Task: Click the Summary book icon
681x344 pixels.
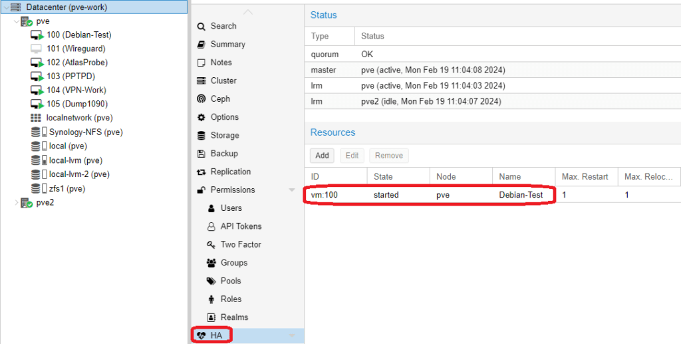Action: click(x=201, y=45)
